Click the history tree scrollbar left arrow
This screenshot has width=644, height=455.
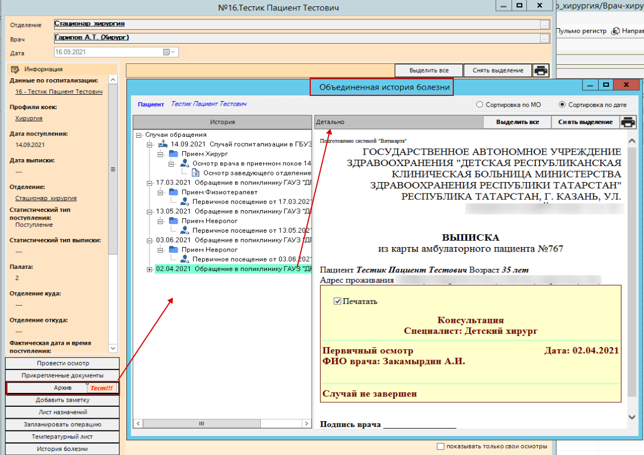click(138, 423)
